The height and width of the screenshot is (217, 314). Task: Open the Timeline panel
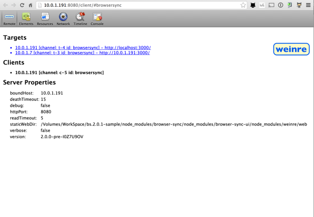tap(80, 18)
